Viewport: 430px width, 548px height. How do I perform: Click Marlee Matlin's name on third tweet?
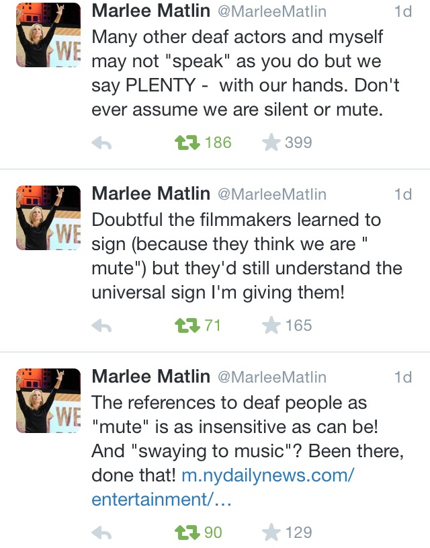(151, 377)
